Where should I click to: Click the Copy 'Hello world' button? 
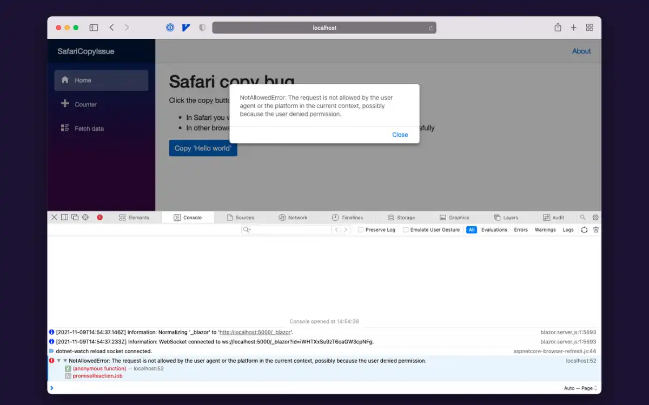click(x=203, y=148)
